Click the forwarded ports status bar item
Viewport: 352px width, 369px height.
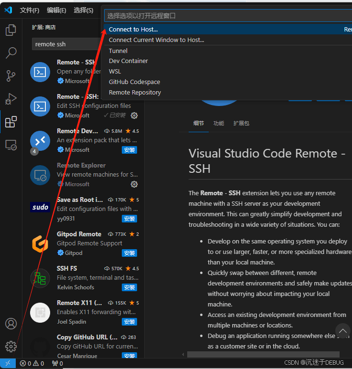(57, 363)
